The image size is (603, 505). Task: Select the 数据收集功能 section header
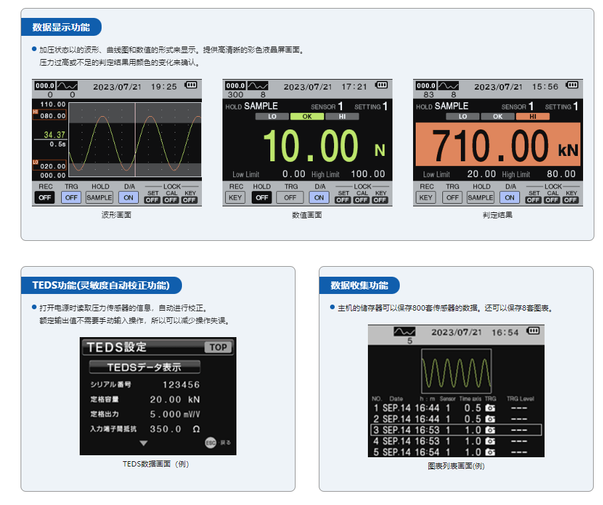point(359,285)
